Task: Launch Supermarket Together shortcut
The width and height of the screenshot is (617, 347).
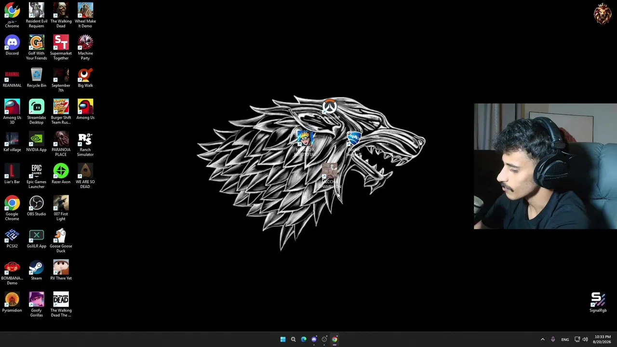Action: coord(61,48)
